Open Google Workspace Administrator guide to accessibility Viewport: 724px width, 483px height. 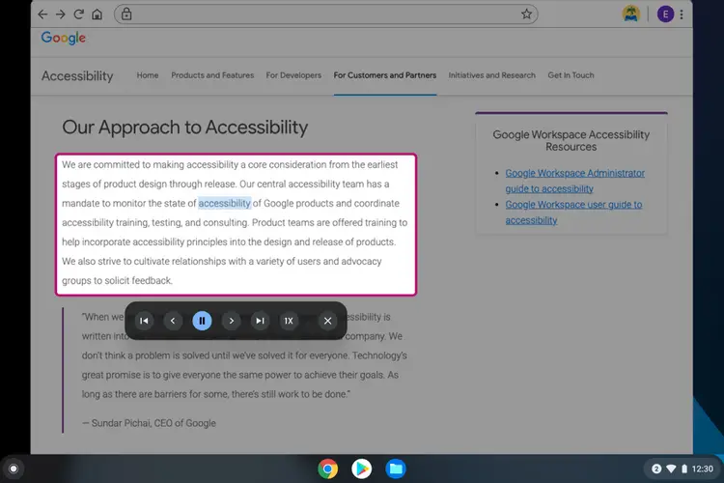pyautogui.click(x=574, y=181)
